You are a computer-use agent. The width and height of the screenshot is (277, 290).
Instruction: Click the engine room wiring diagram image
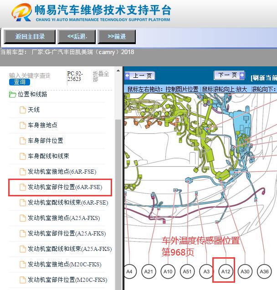click(x=200, y=191)
